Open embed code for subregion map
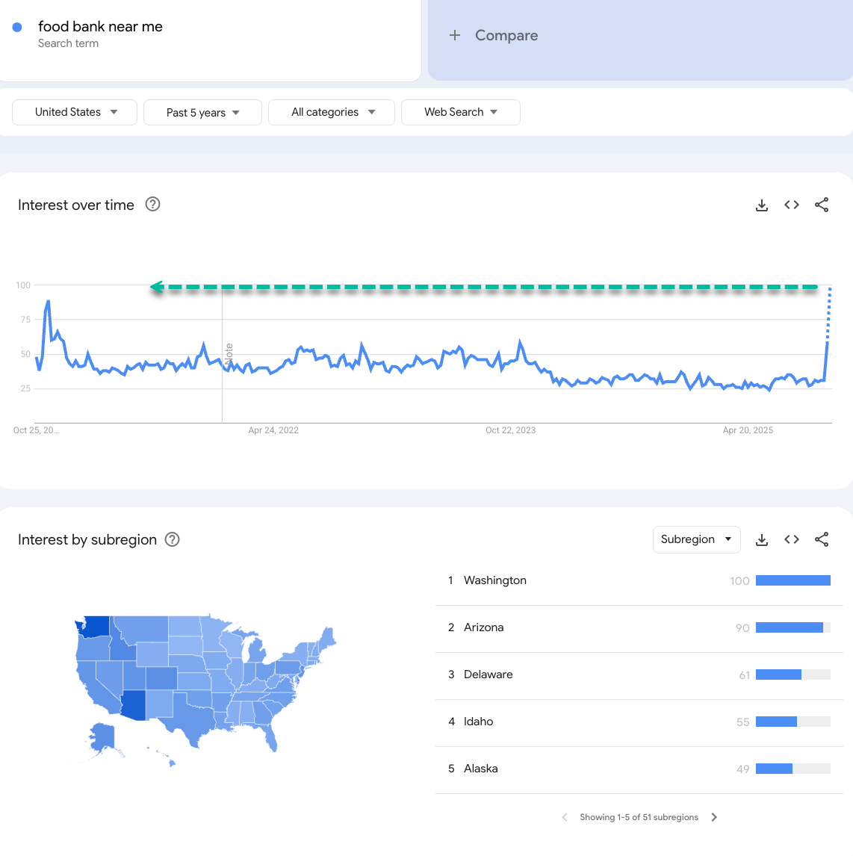 (792, 540)
